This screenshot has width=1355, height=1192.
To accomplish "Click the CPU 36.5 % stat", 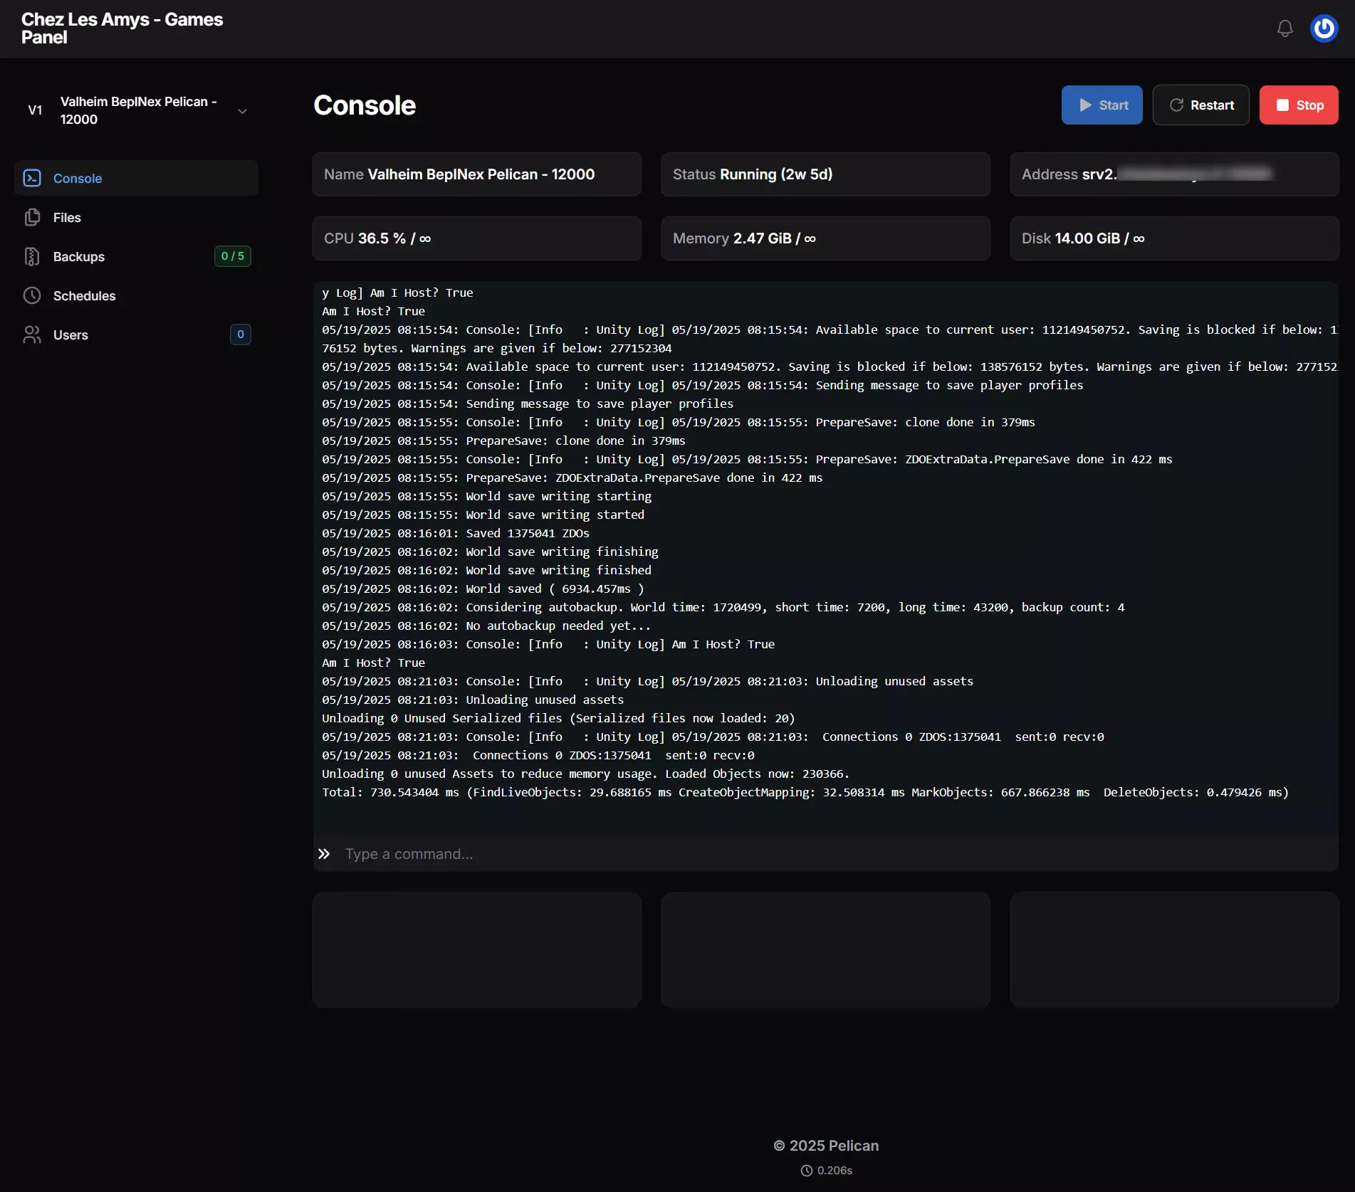I will 477,238.
